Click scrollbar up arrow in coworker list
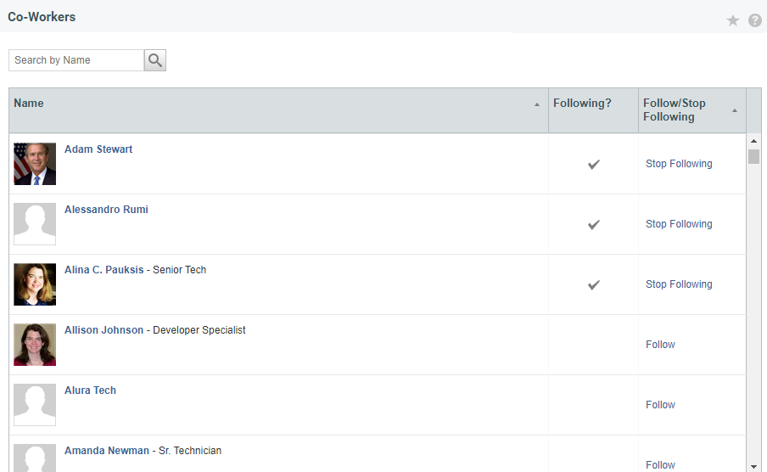 tap(753, 141)
